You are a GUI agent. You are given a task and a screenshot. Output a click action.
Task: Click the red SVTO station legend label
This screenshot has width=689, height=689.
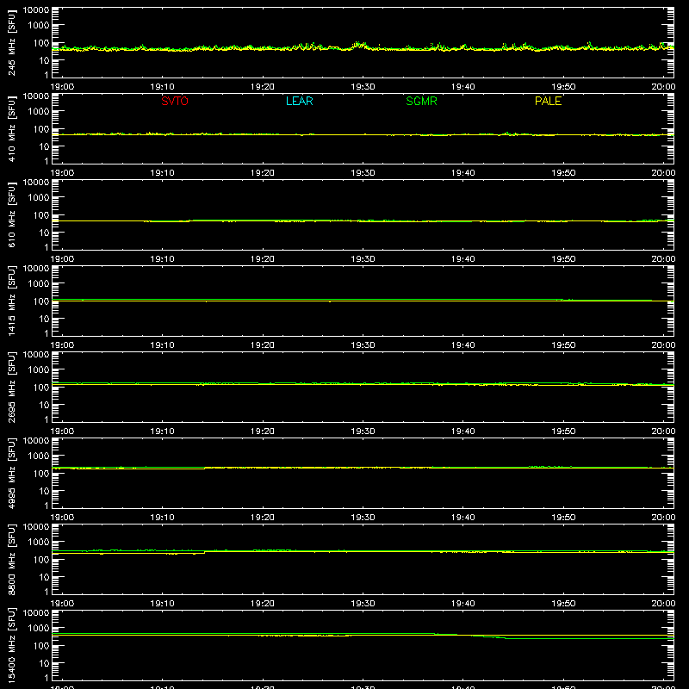click(x=175, y=101)
